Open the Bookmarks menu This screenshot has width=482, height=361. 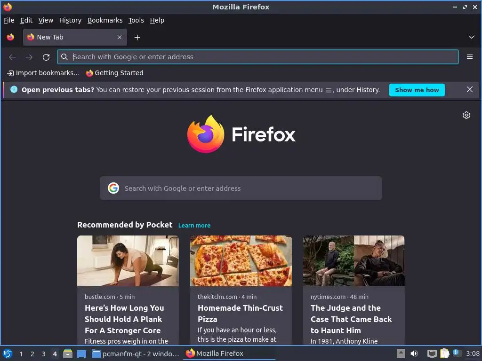coord(105,20)
